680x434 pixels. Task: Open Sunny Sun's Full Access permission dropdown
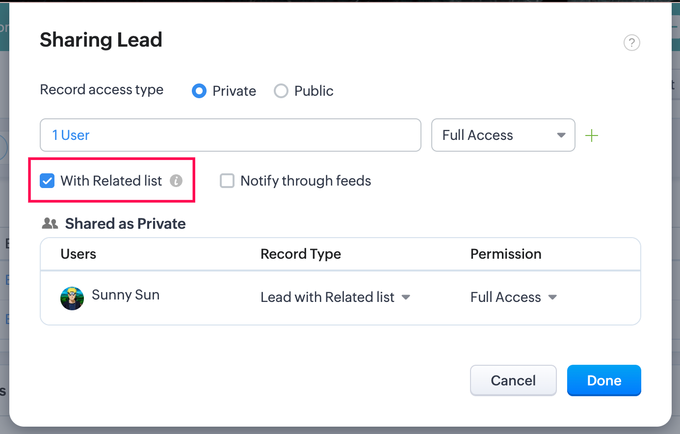click(513, 297)
